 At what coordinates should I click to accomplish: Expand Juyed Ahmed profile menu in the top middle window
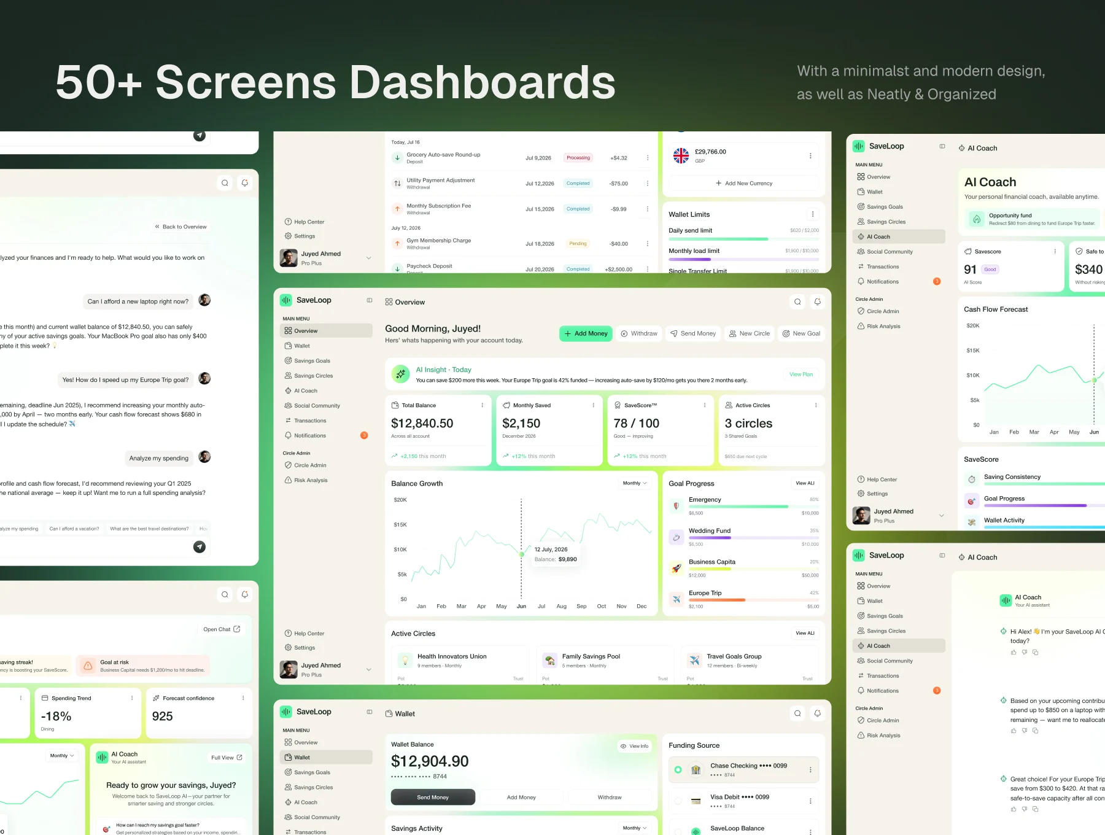tap(368, 258)
